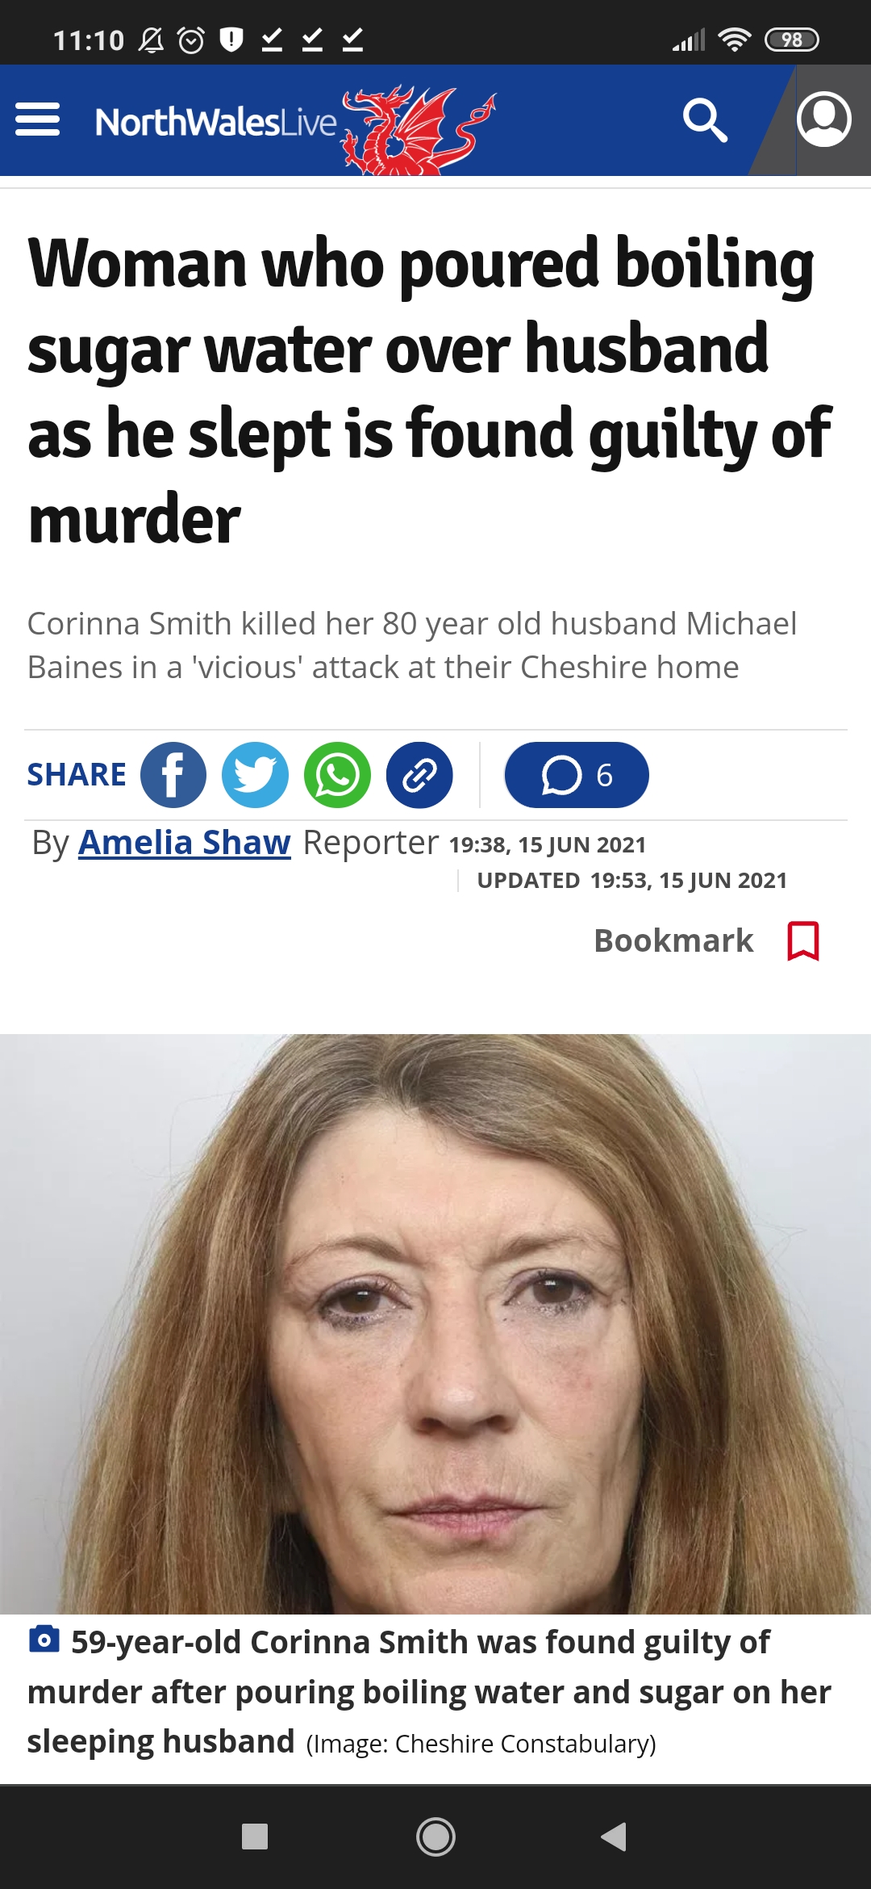View the 6 comments button
The image size is (871, 1889).
(577, 775)
